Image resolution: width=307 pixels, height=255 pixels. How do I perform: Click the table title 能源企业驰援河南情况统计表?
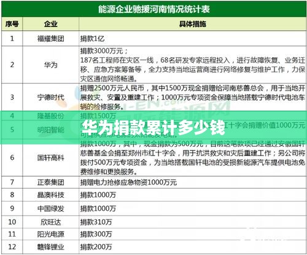pos(154,9)
